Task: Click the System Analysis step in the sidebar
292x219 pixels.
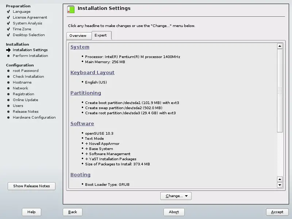Action: (x=27, y=23)
